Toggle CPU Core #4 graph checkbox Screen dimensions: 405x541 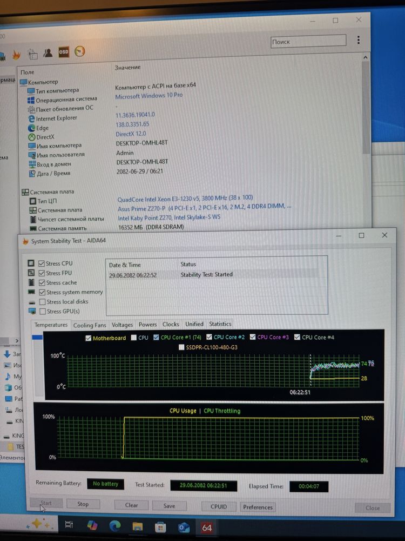tap(297, 337)
